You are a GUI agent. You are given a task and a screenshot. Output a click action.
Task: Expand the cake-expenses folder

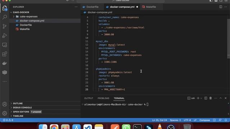[14, 16]
